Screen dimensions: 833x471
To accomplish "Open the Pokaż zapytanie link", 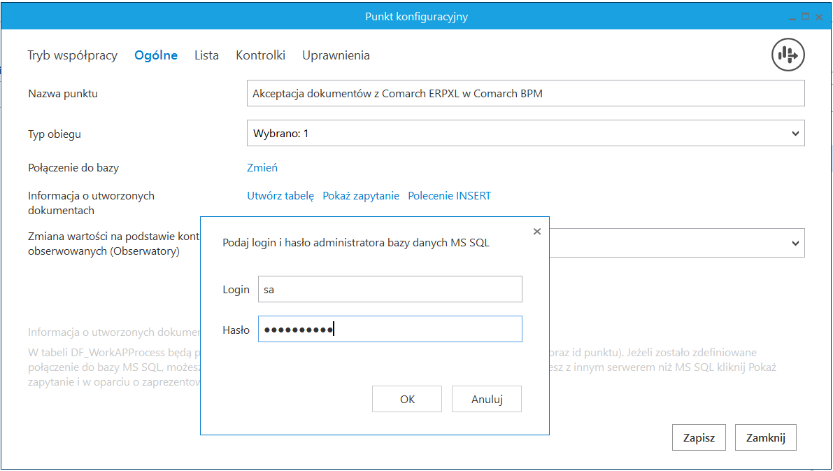I will (361, 196).
